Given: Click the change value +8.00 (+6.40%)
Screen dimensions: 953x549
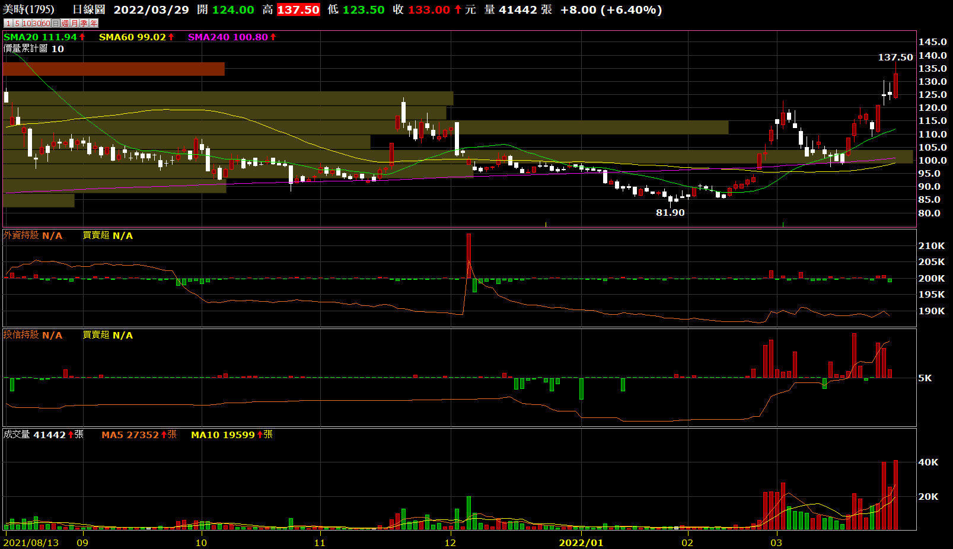Looking at the screenshot, I should click(x=611, y=9).
